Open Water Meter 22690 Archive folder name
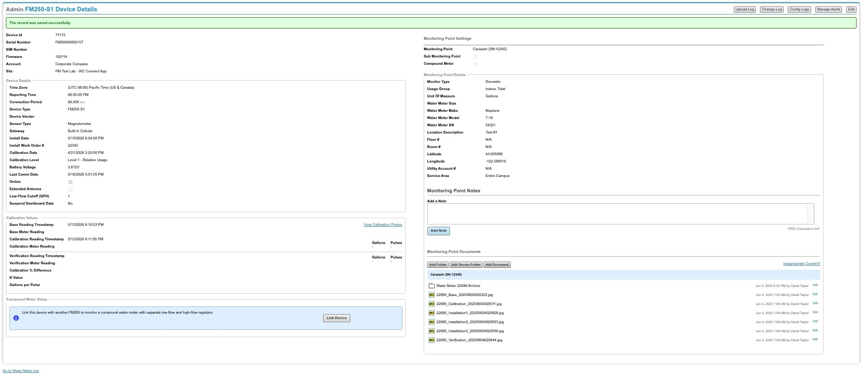The image size is (862, 377). pyautogui.click(x=458, y=286)
